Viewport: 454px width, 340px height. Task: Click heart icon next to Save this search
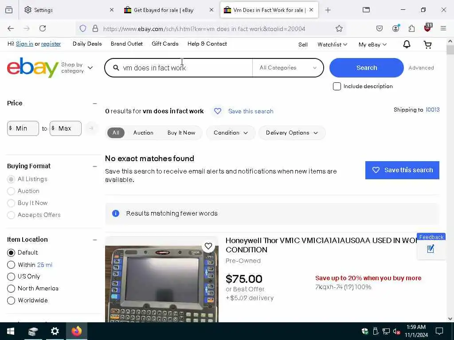coord(218,111)
